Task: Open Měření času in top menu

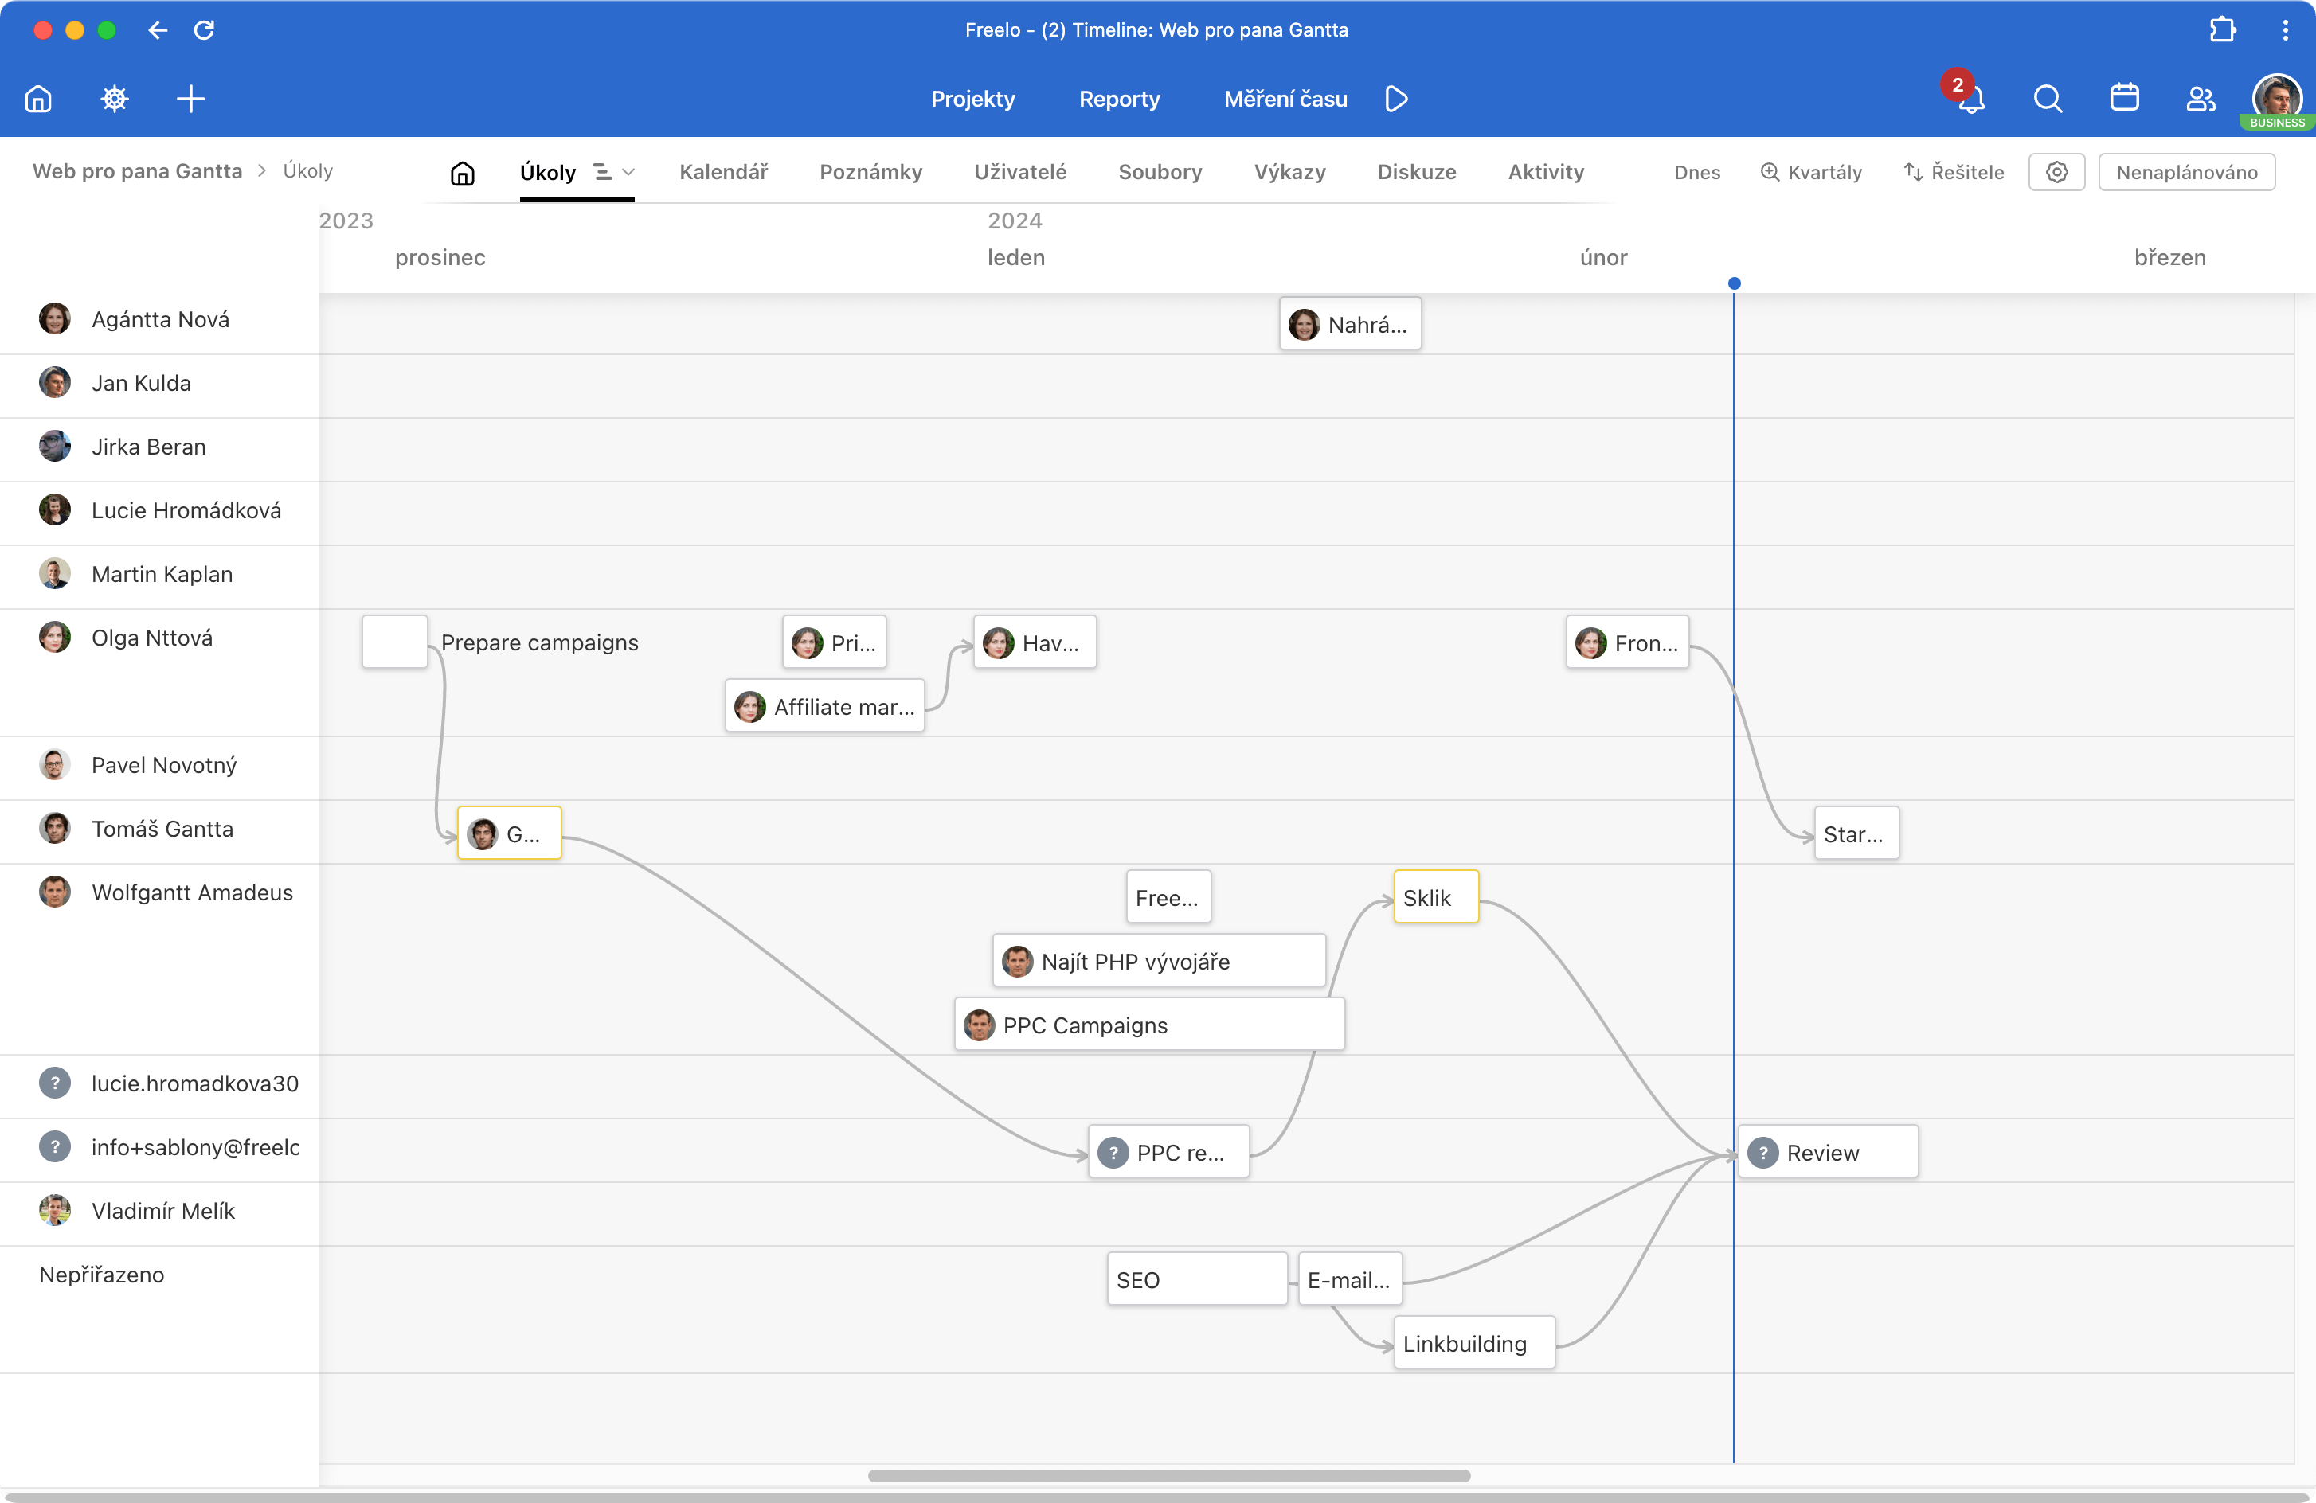Action: [x=1285, y=100]
